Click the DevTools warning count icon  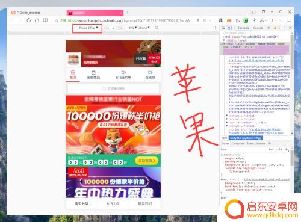tap(276, 28)
